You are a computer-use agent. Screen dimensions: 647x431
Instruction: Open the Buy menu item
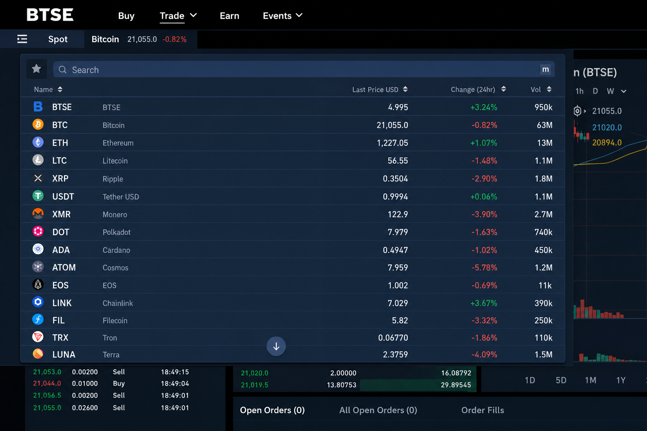point(126,16)
